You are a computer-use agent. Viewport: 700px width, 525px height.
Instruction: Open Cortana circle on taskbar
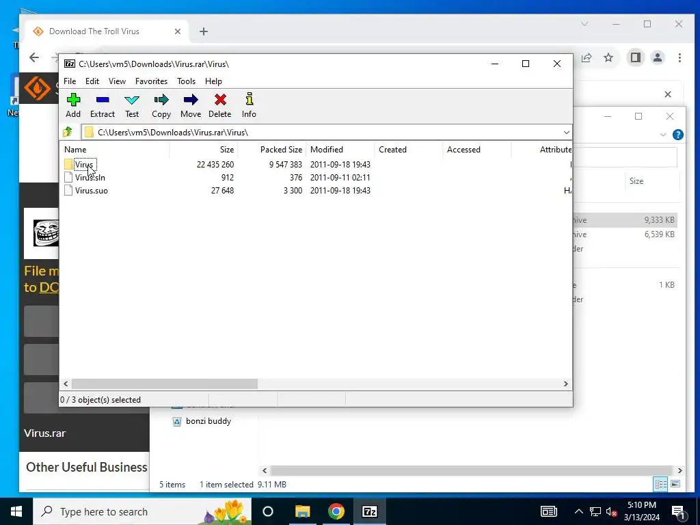(268, 511)
